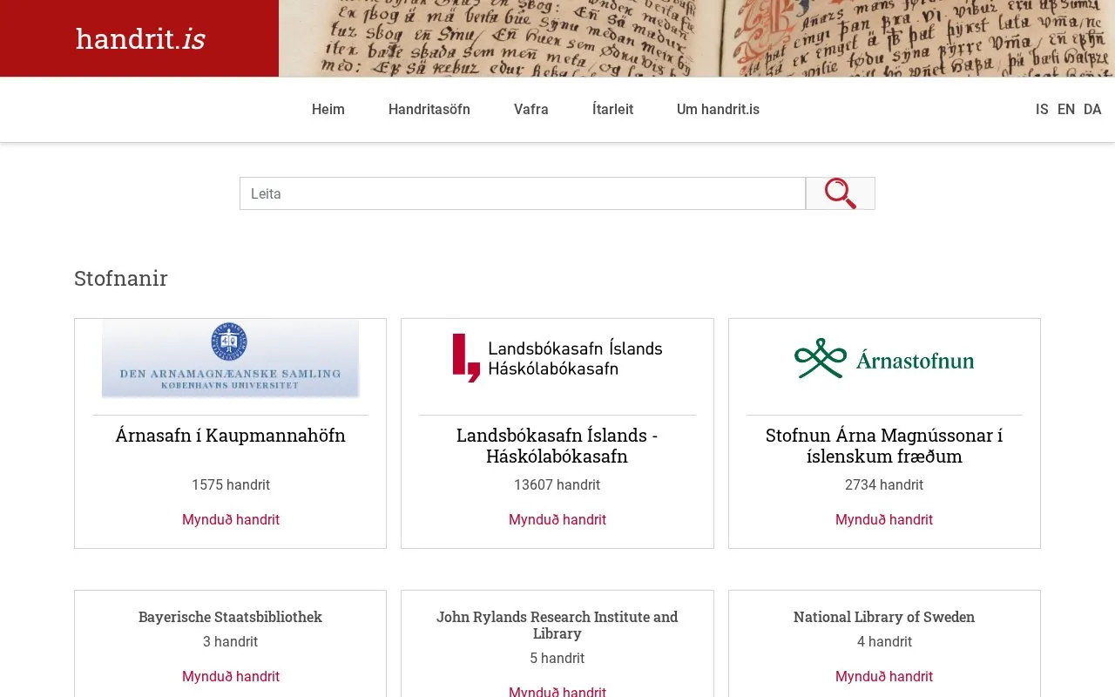This screenshot has height=697, width=1115.
Task: Switch language to IS
Action: point(1042,109)
